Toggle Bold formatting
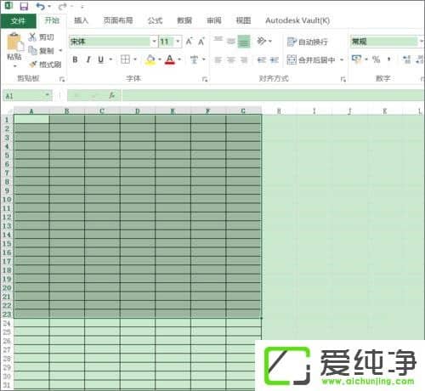425x391 pixels. [x=75, y=59]
